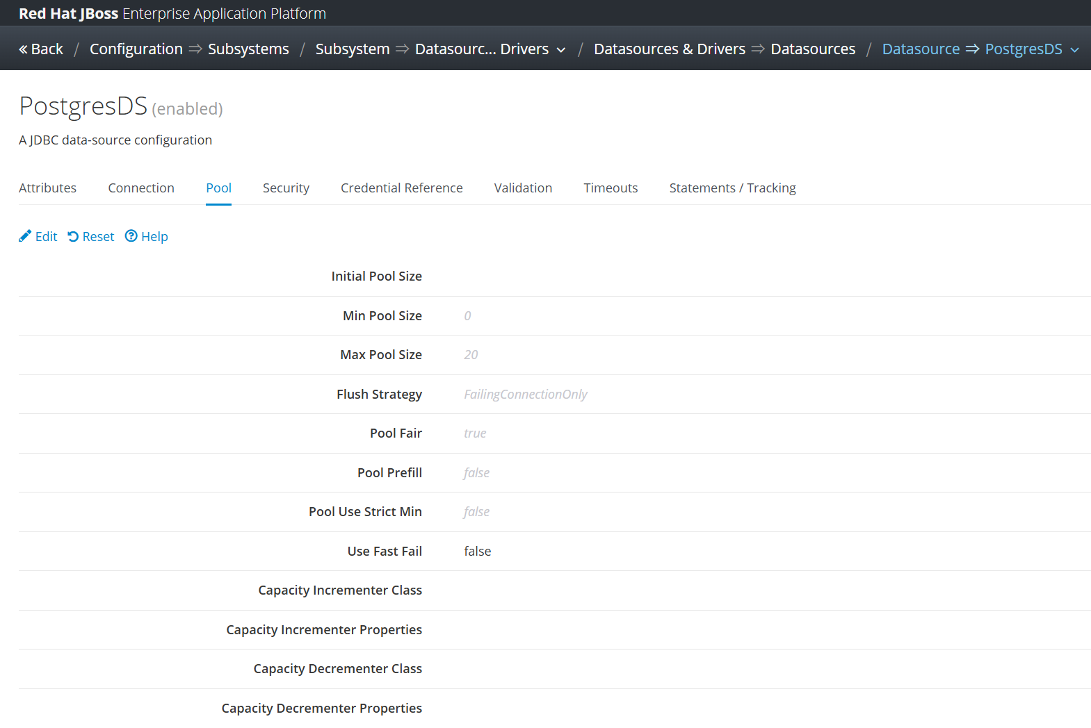
Task: Click the FailingConnectionOnly flush strategy value
Action: click(526, 395)
